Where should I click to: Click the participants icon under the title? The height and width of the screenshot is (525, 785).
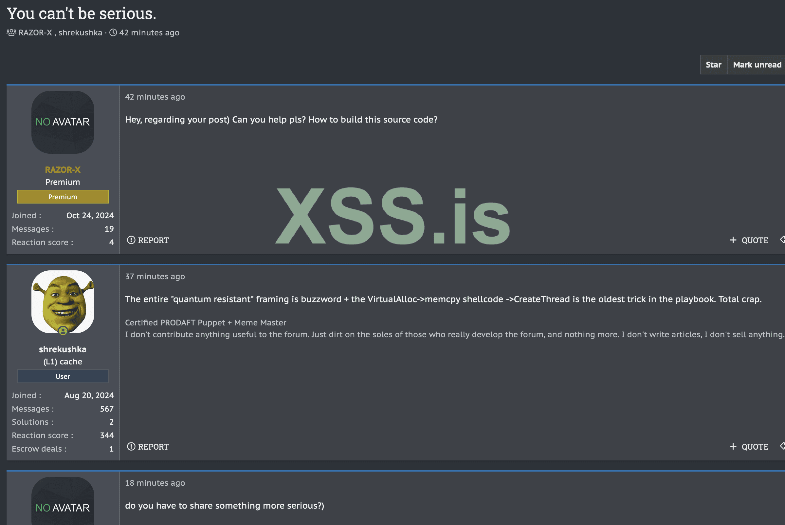point(11,32)
